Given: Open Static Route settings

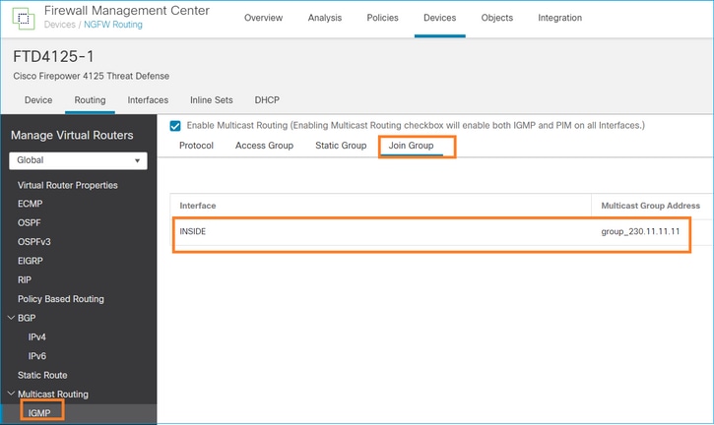Looking at the screenshot, I should coord(42,376).
